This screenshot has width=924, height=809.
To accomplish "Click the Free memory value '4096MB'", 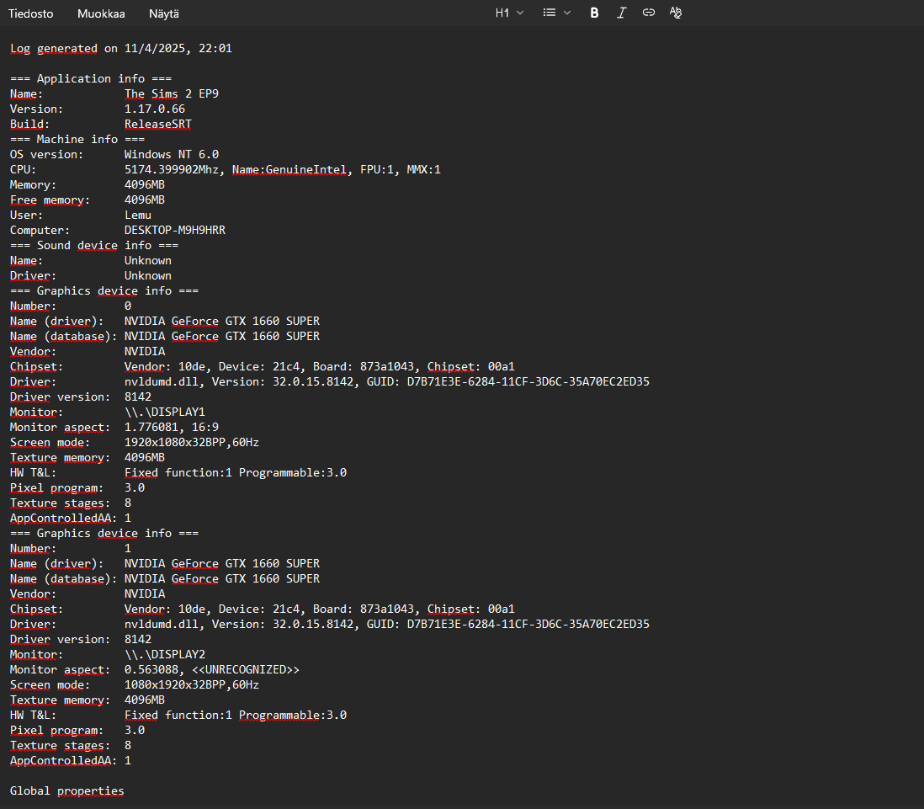I will coord(145,200).
